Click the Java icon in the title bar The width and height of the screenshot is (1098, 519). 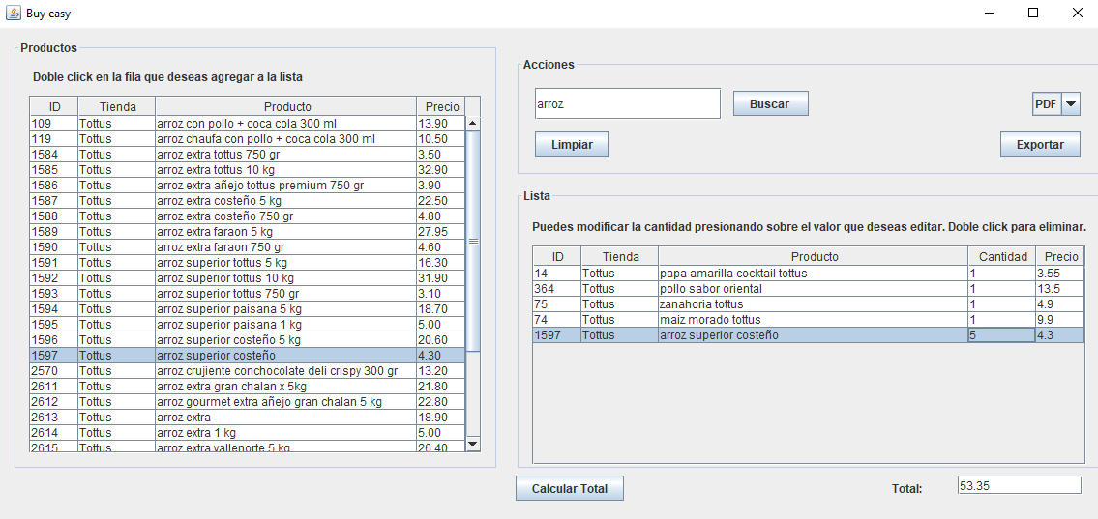pos(13,13)
